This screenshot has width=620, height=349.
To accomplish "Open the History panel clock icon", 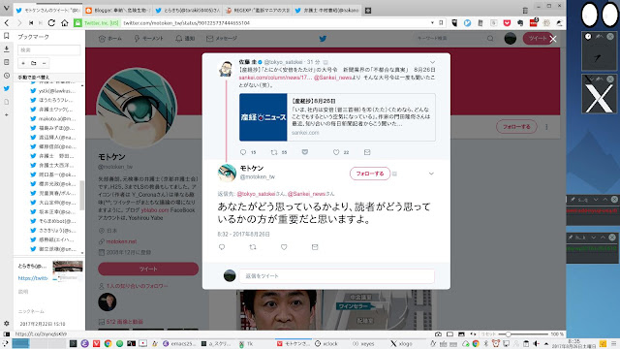I will point(7,76).
